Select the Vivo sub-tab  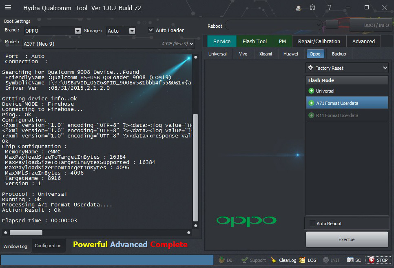(x=243, y=54)
